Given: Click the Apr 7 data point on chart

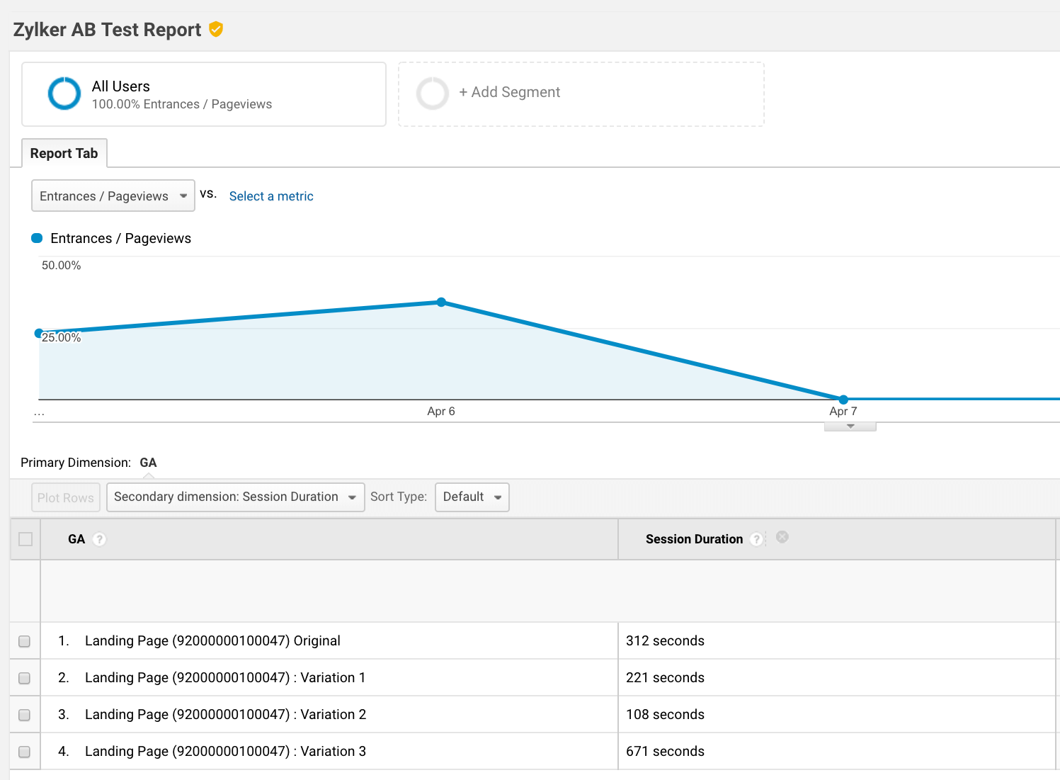Looking at the screenshot, I should [843, 400].
